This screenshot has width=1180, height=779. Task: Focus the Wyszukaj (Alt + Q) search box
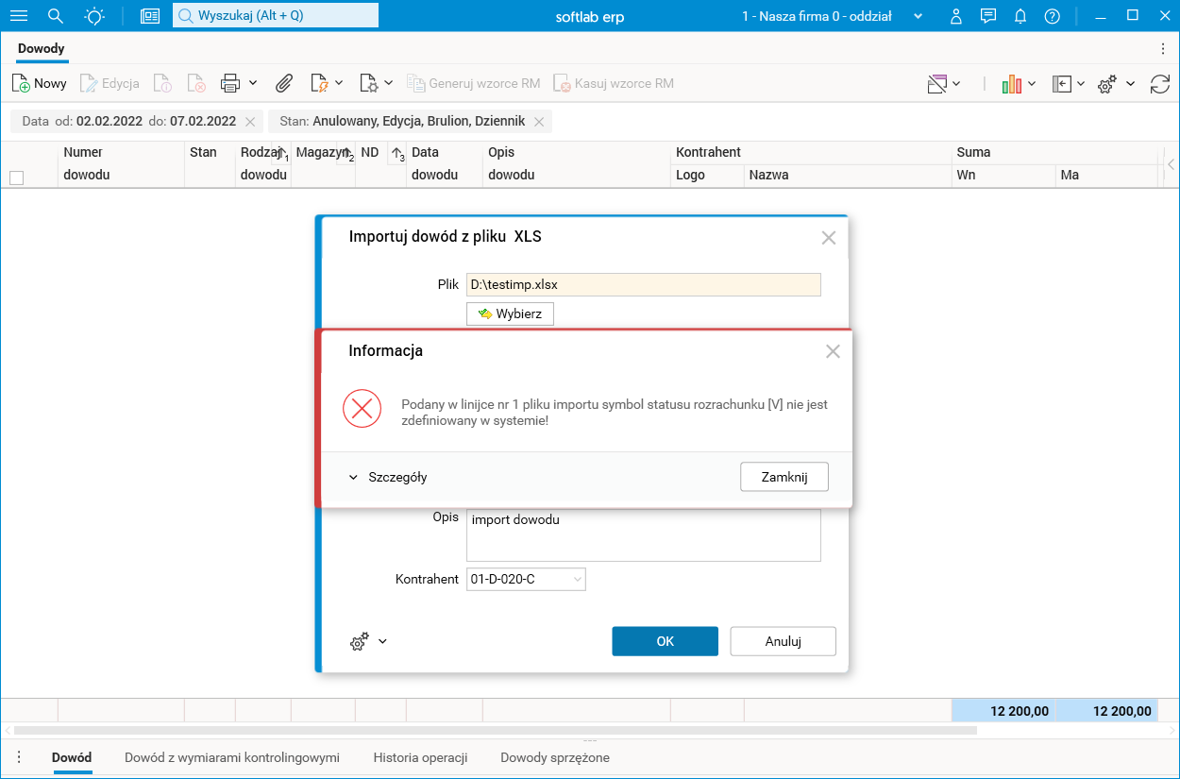coord(275,15)
